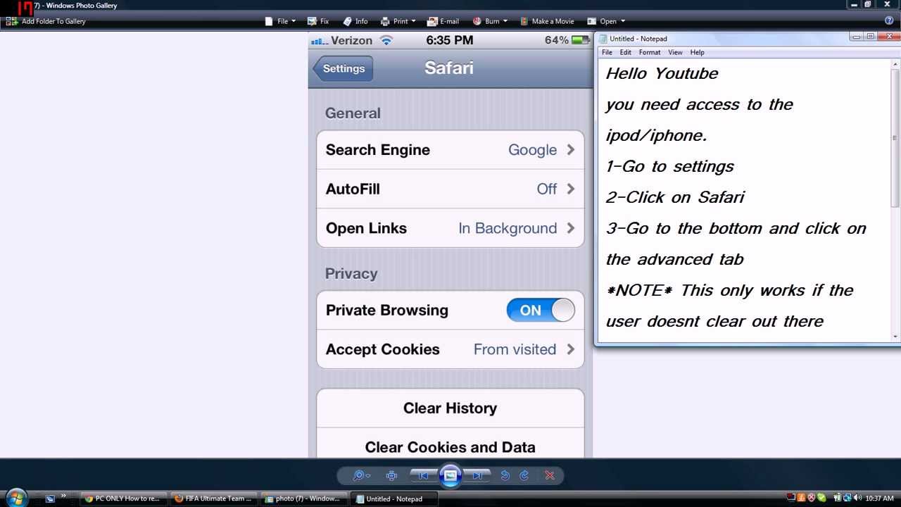
Task: Open the Burn dropdown menu
Action: click(489, 21)
